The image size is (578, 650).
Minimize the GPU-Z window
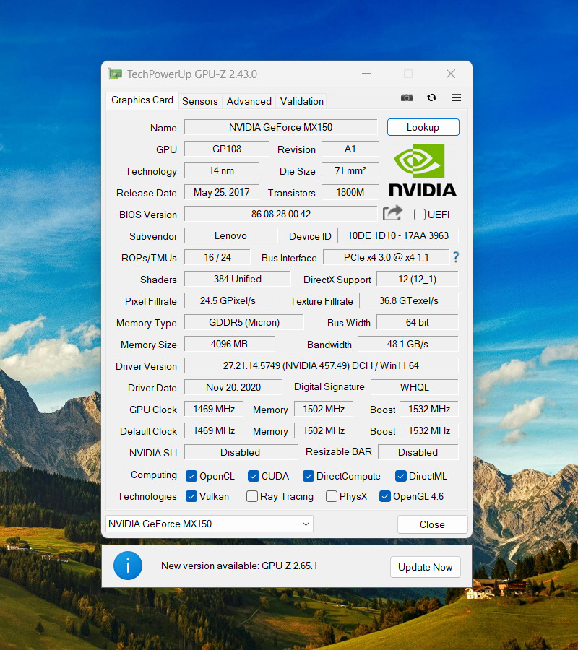366,74
